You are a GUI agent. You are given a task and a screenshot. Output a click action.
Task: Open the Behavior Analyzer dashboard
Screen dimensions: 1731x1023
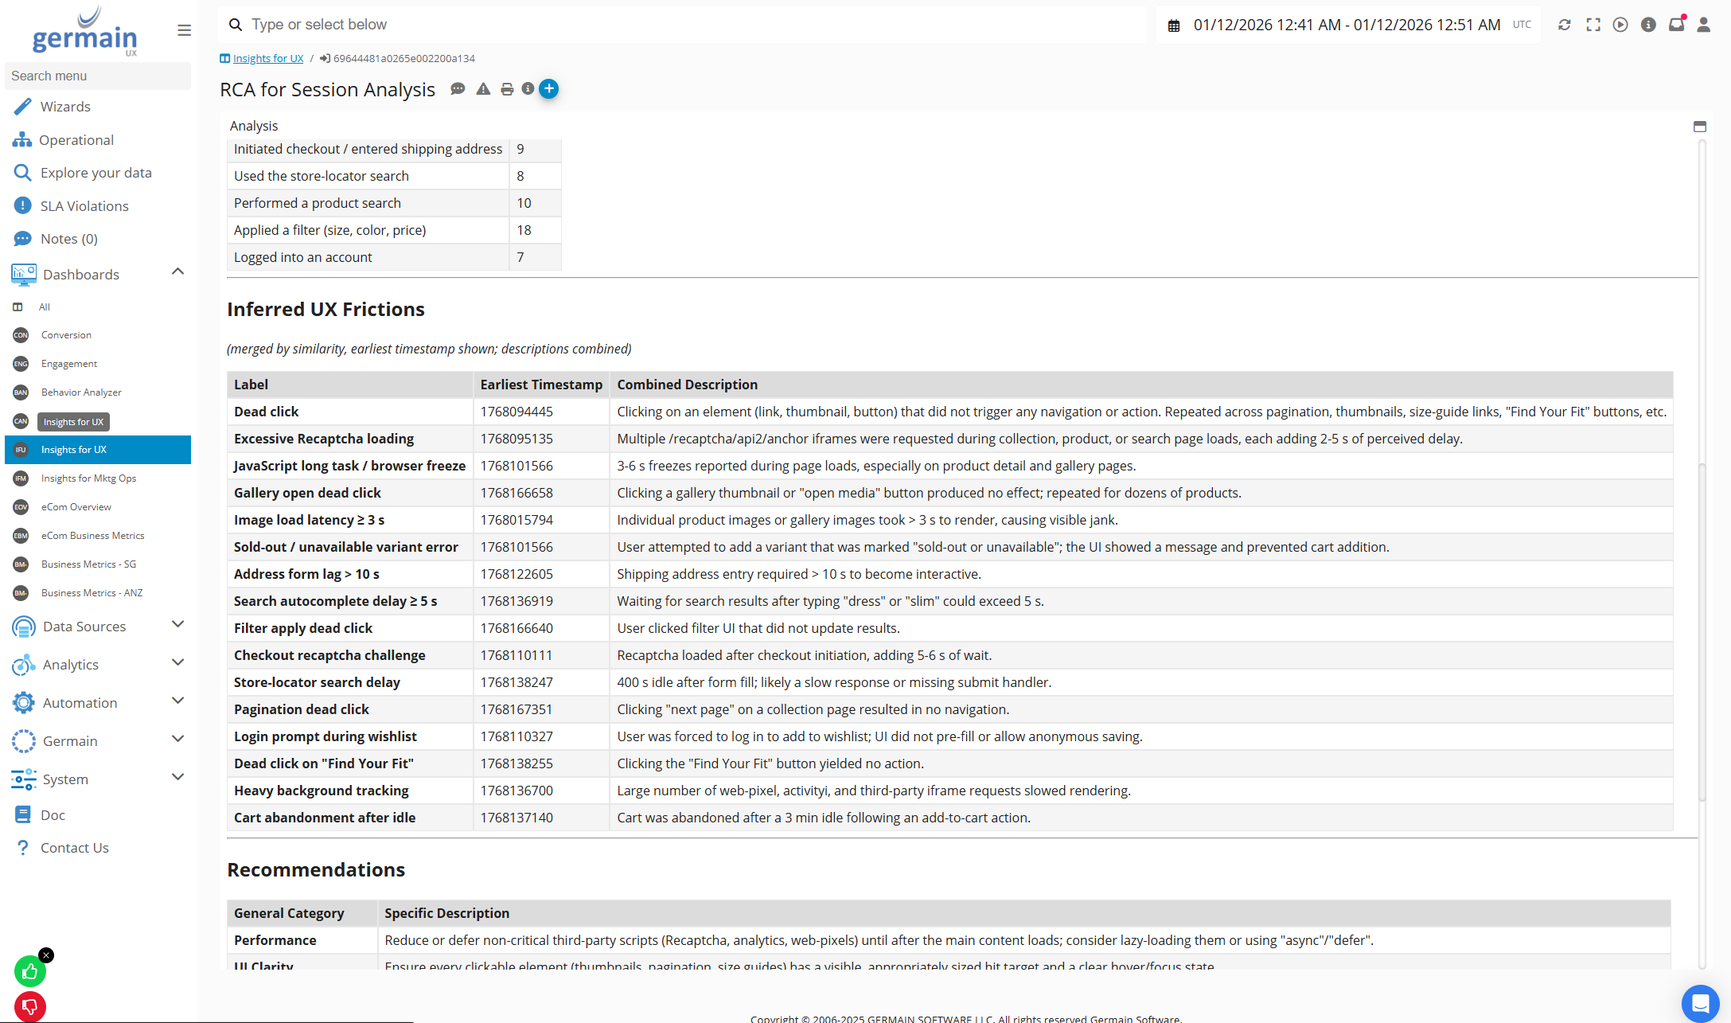(81, 392)
